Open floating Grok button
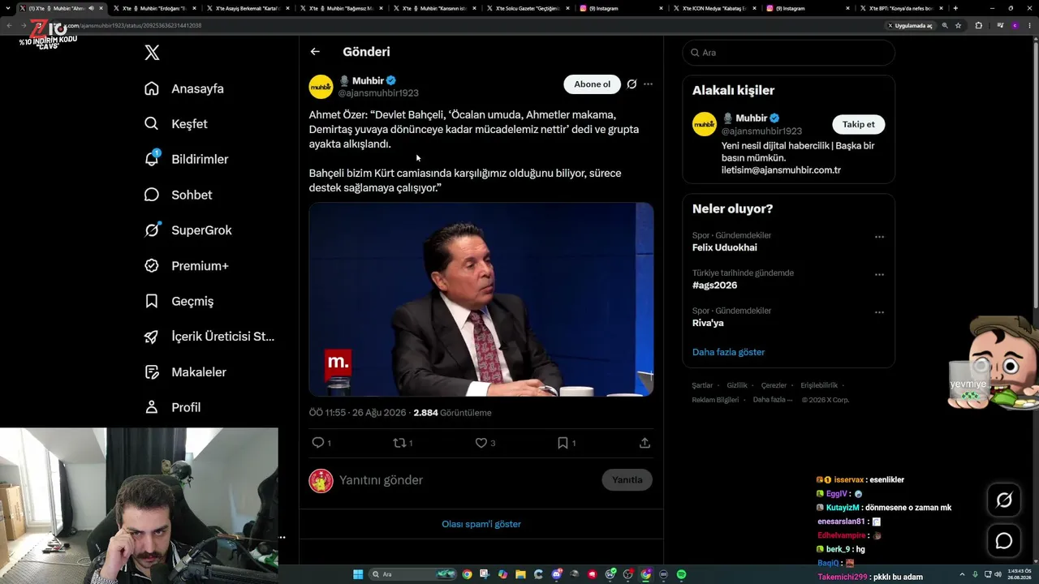 pyautogui.click(x=1004, y=500)
